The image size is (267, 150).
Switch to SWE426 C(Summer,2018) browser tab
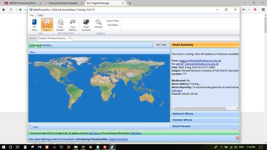tap(23, 3)
